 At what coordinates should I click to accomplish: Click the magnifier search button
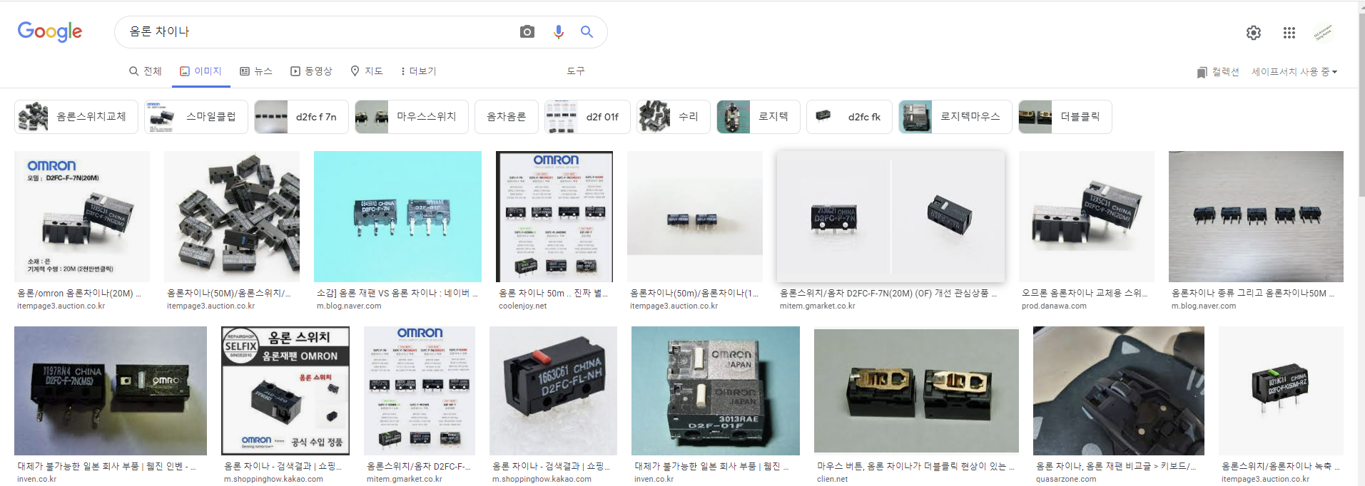pyautogui.click(x=587, y=31)
